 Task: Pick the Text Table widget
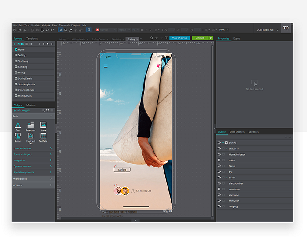[43, 137]
